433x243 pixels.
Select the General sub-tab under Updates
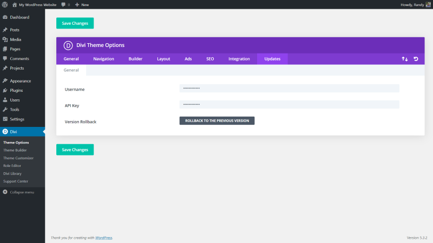(x=71, y=70)
